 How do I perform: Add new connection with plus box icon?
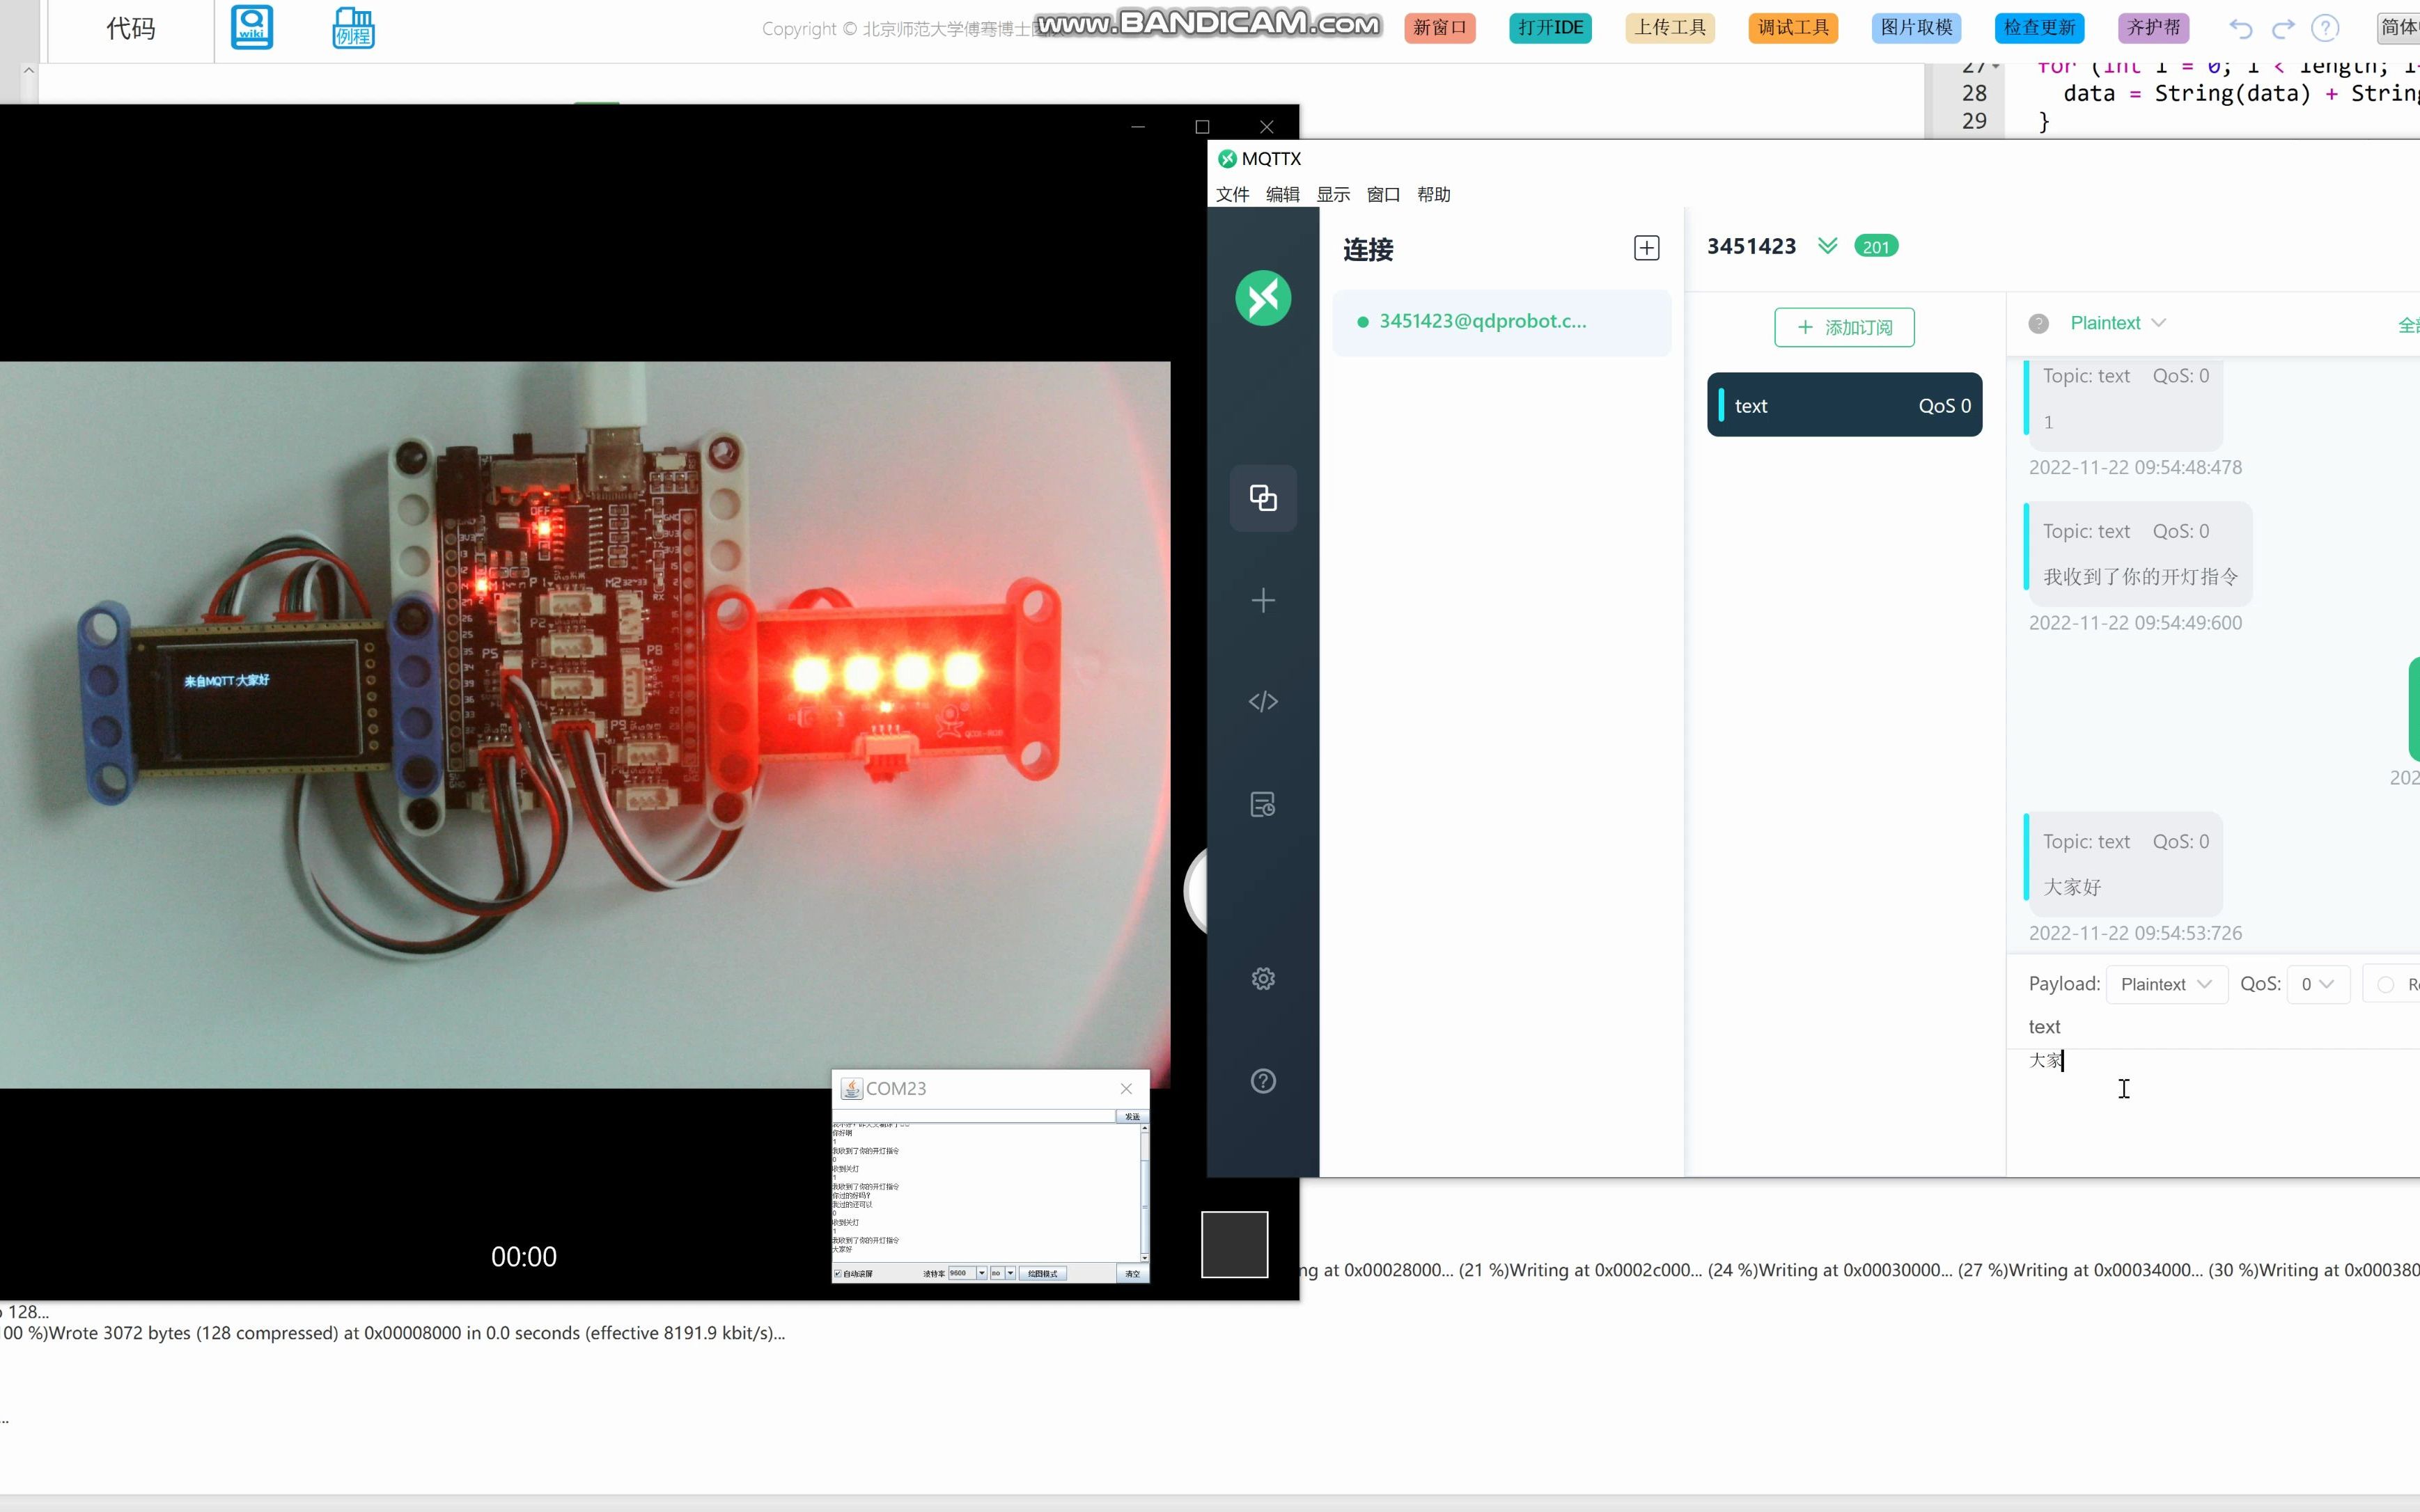tap(1646, 248)
